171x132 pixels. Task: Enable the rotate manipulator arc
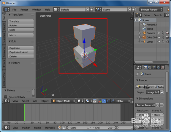pos(108,101)
